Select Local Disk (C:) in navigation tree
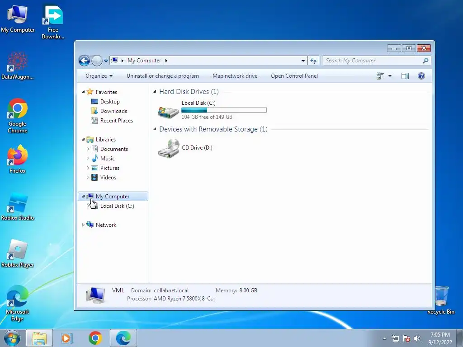 (x=117, y=206)
